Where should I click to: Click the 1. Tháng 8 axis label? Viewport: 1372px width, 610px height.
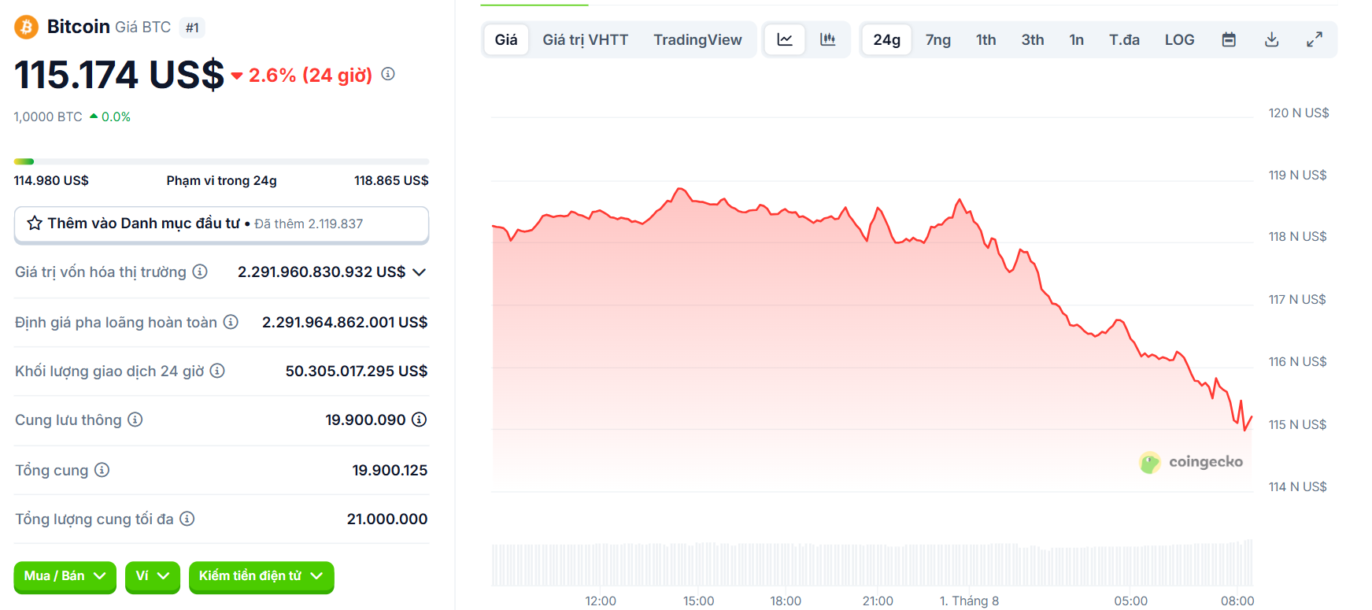969,601
